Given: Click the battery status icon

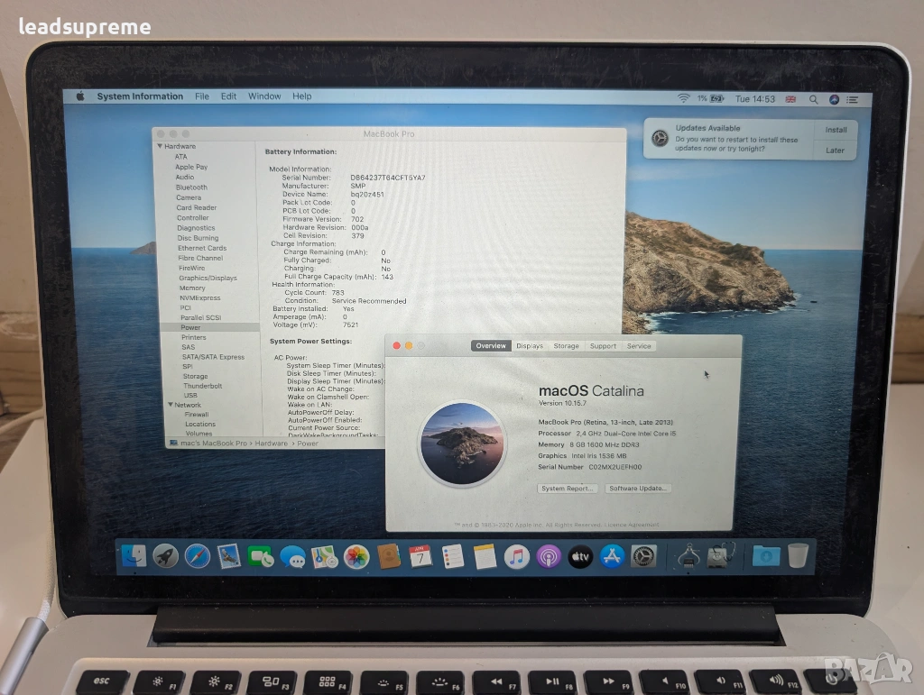Looking at the screenshot, I should click(x=716, y=99).
